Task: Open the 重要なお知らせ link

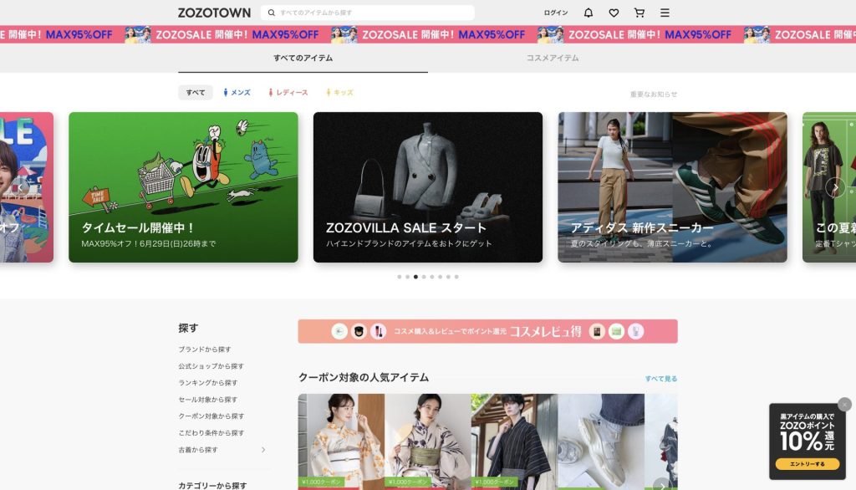Action: point(654,94)
